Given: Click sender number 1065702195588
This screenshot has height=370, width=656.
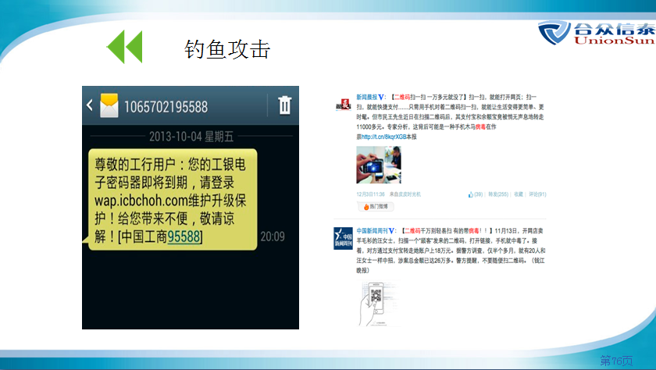Looking at the screenshot, I should 166,107.
